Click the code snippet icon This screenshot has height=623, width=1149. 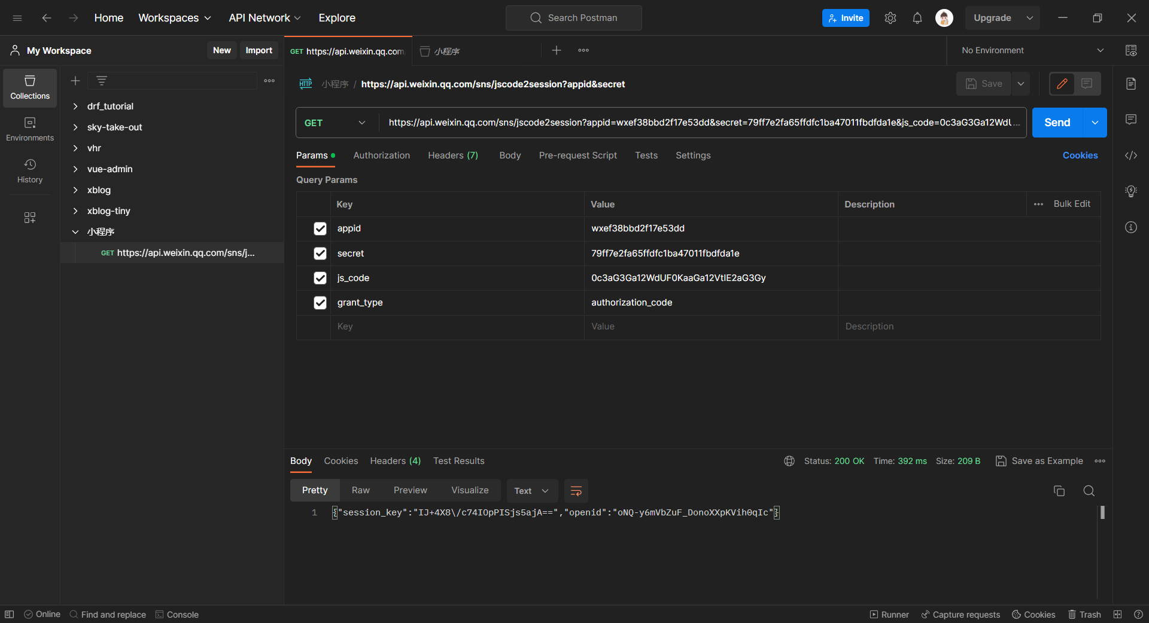coord(1130,155)
